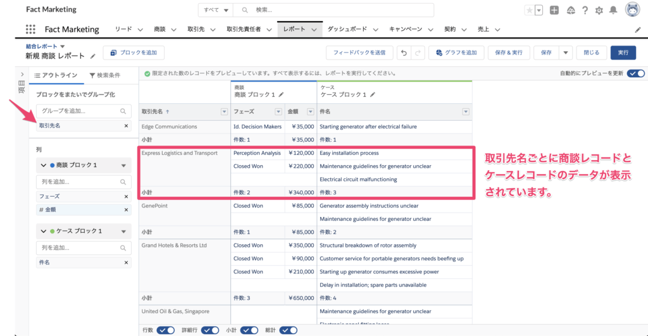Click the redo arrow button
The height and width of the screenshot is (336, 648).
pos(418,53)
